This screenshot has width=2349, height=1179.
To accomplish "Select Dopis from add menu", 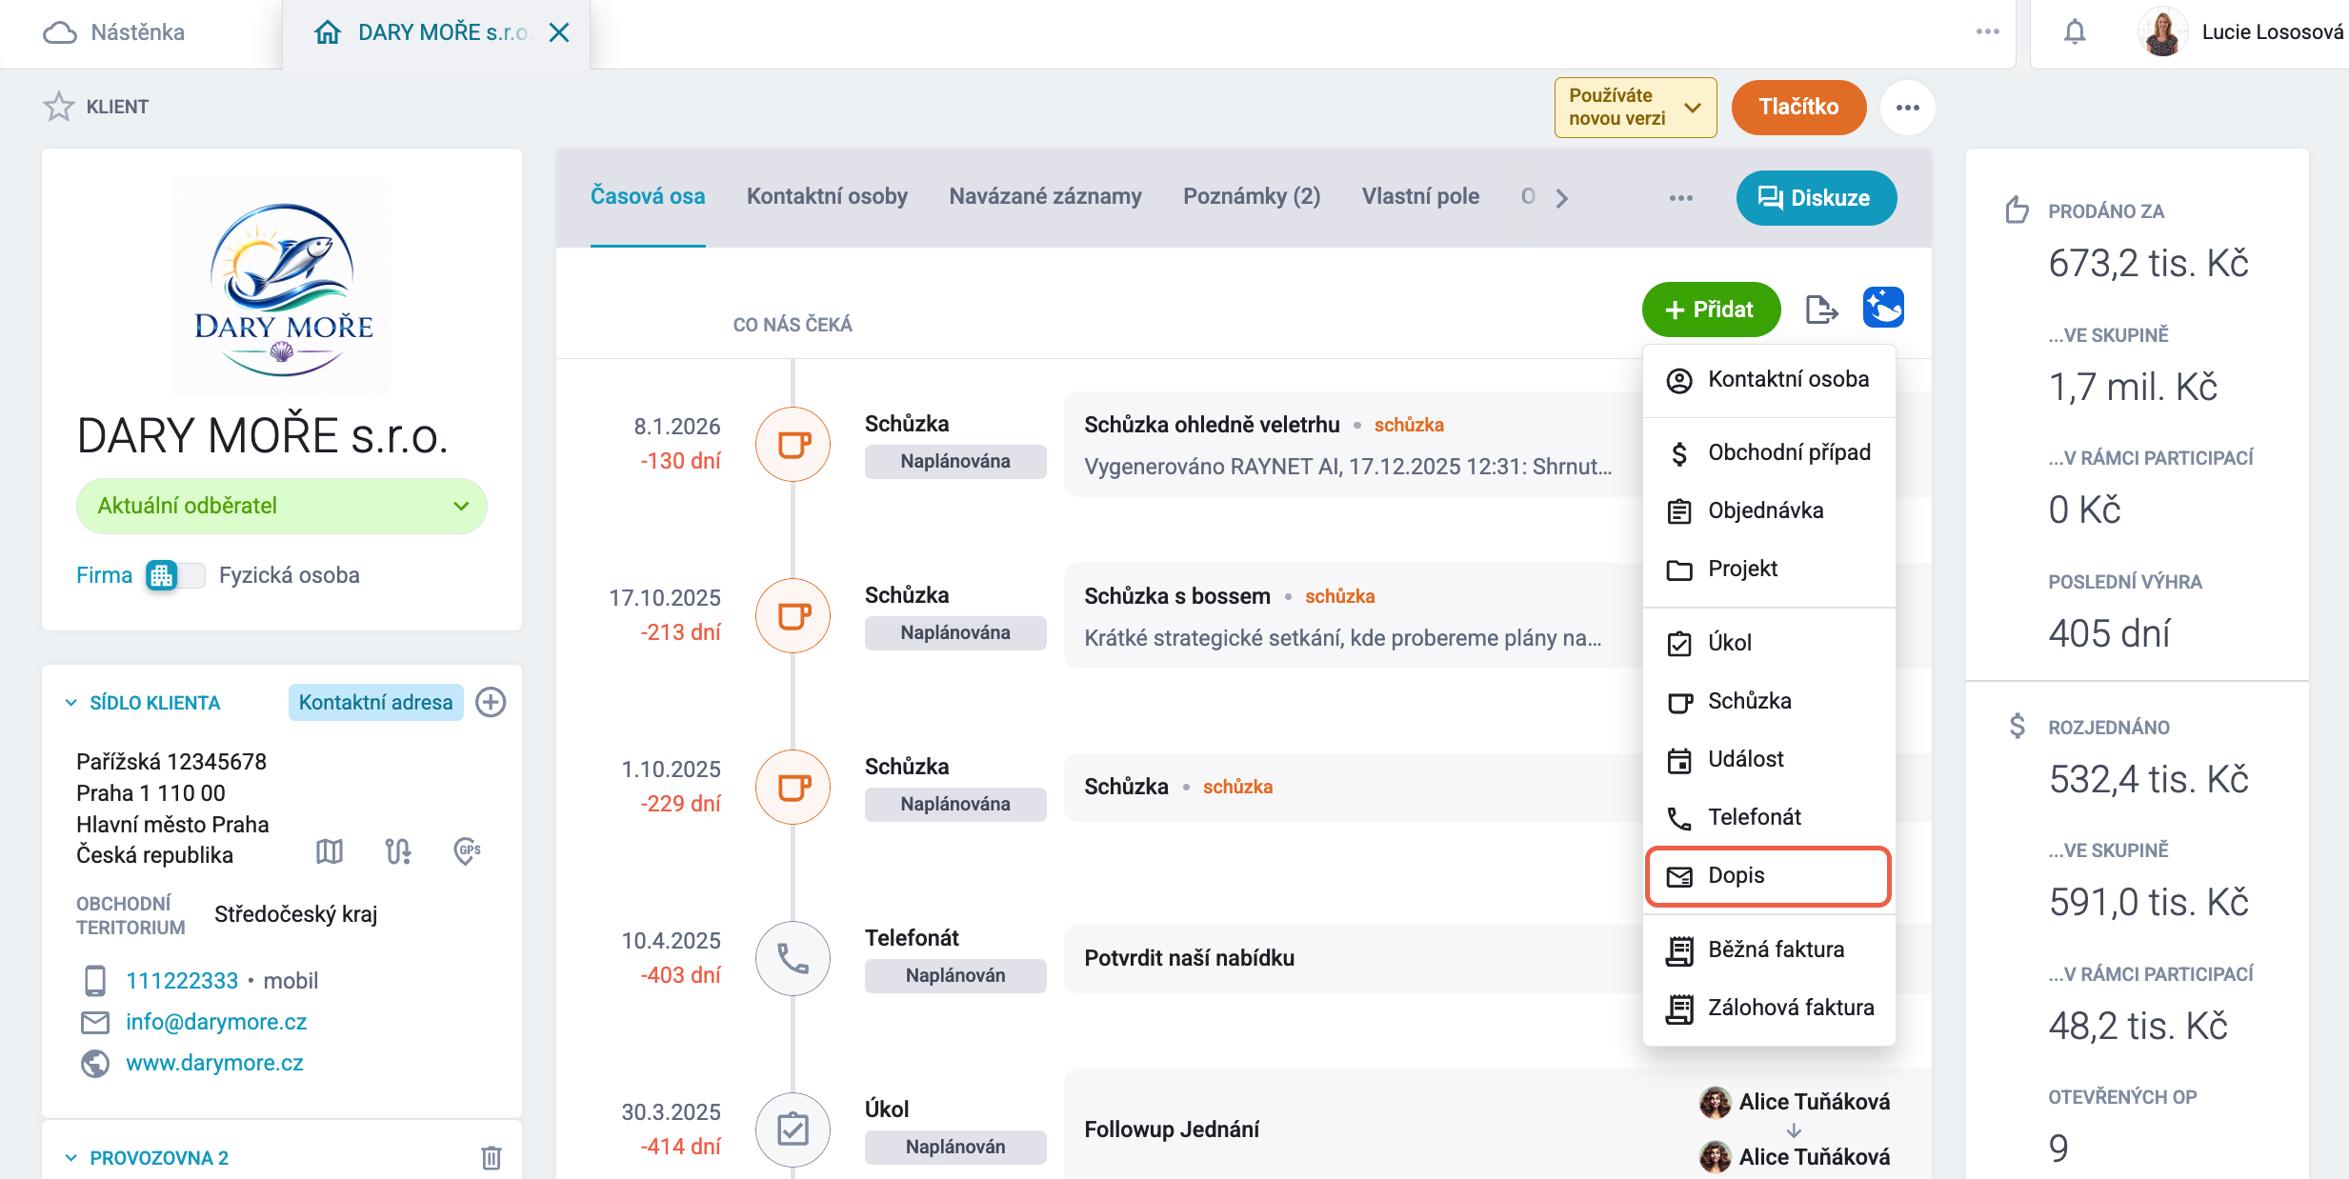I will 1769,876.
